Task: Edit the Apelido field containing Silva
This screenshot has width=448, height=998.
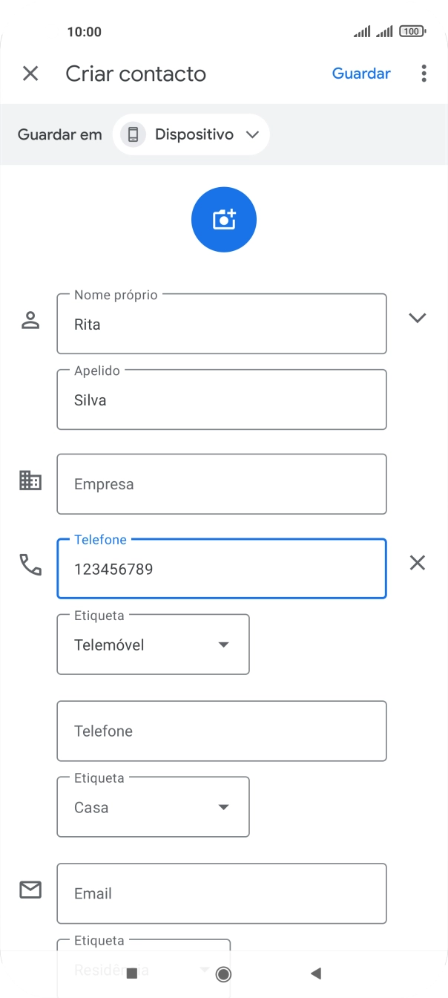Action: [x=222, y=400]
